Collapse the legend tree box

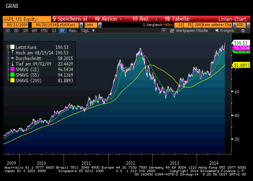(8, 47)
